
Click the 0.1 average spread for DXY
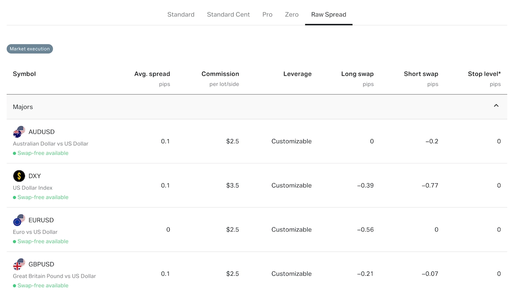click(x=165, y=185)
